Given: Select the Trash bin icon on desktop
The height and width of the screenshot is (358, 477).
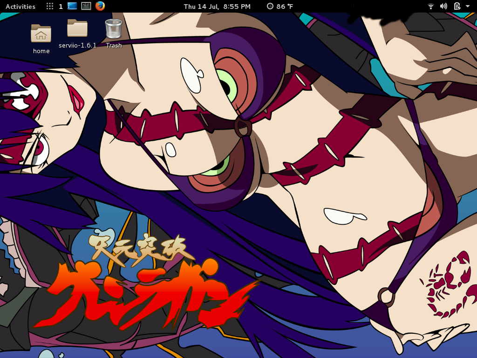Looking at the screenshot, I should click(x=114, y=28).
